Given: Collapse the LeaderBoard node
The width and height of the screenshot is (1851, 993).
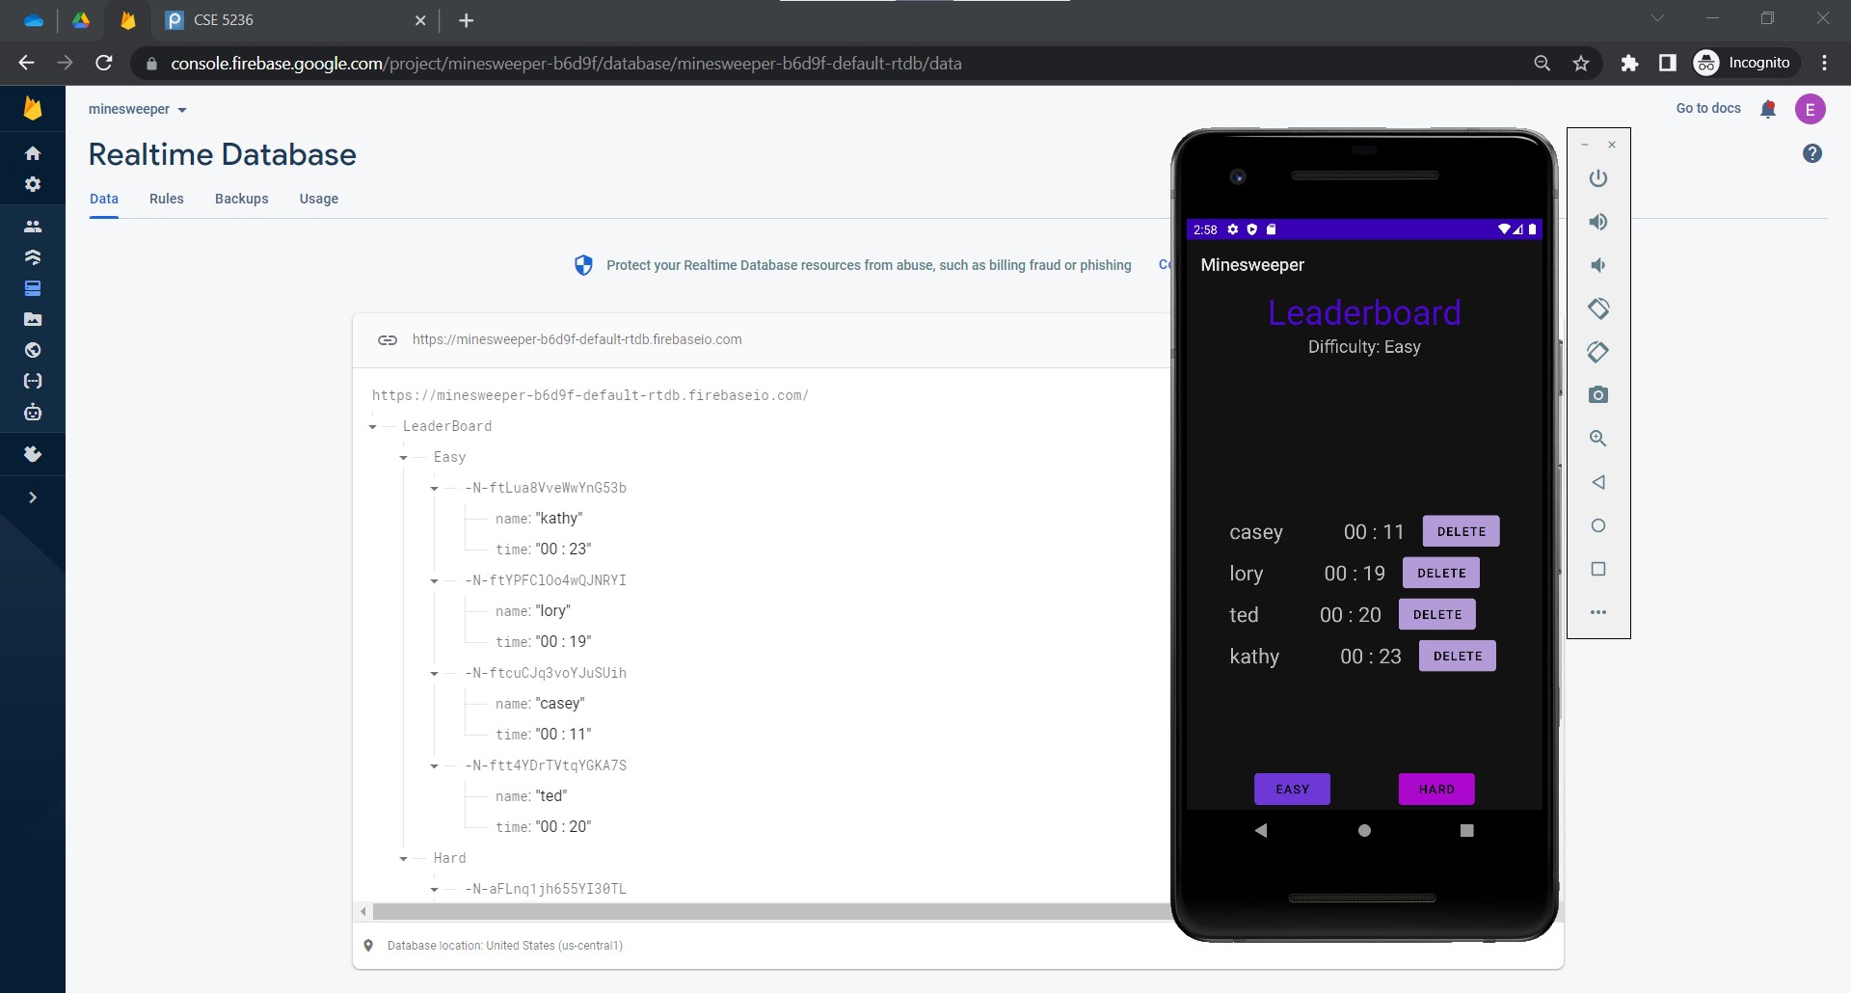Looking at the screenshot, I should point(373,426).
